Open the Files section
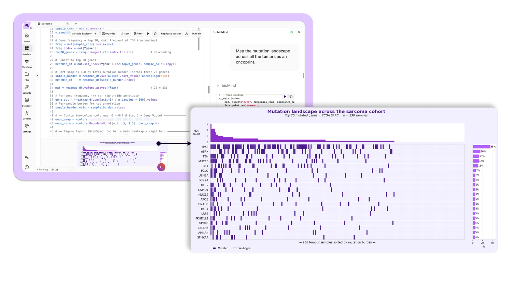This screenshot has width=510, height=287. point(27,76)
